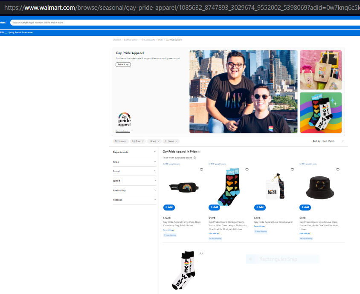This screenshot has width=360, height=294.
Task: Open the Love Wins Lanyard product title
Action: point(273,222)
